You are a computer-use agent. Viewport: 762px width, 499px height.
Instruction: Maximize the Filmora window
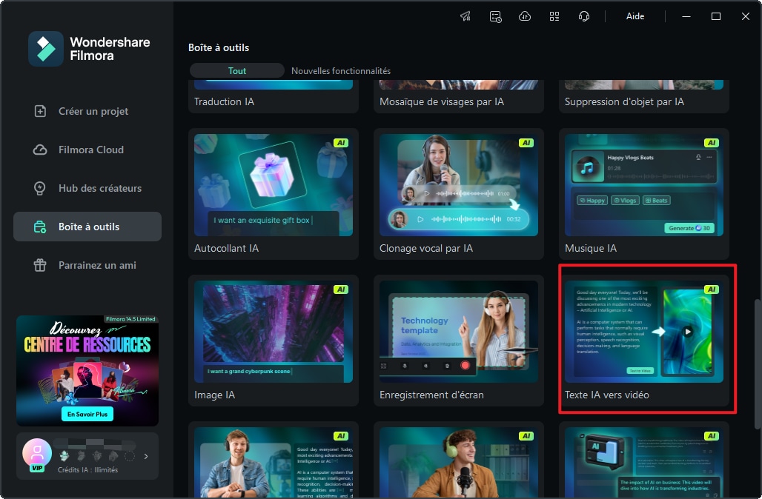point(716,16)
